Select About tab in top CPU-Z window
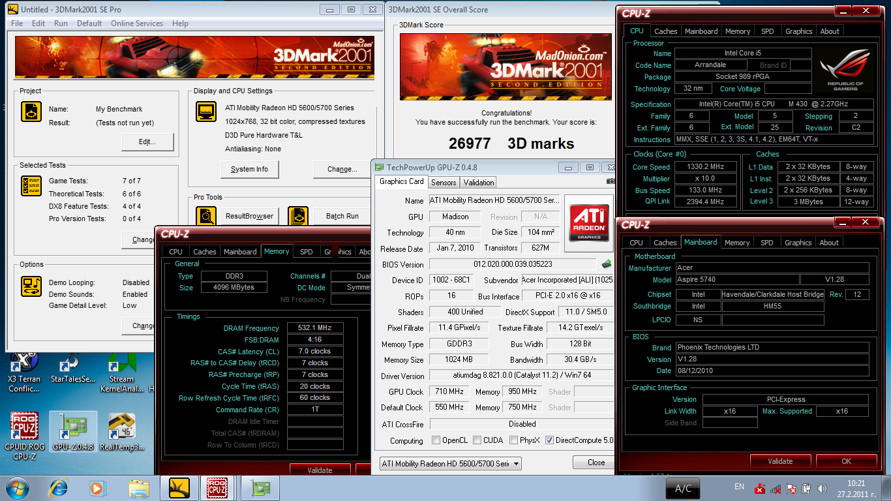Screen dimensions: 891x501 tap(830, 31)
